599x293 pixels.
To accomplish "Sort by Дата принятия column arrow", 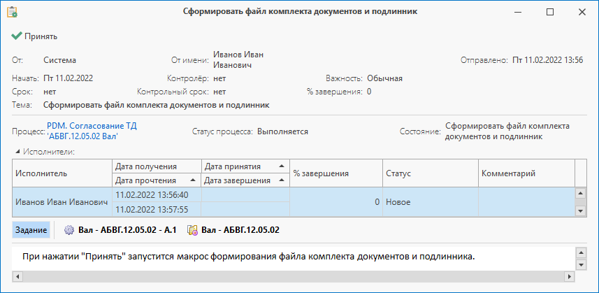I will tap(282, 166).
